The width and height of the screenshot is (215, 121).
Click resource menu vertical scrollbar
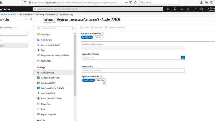[75, 65]
